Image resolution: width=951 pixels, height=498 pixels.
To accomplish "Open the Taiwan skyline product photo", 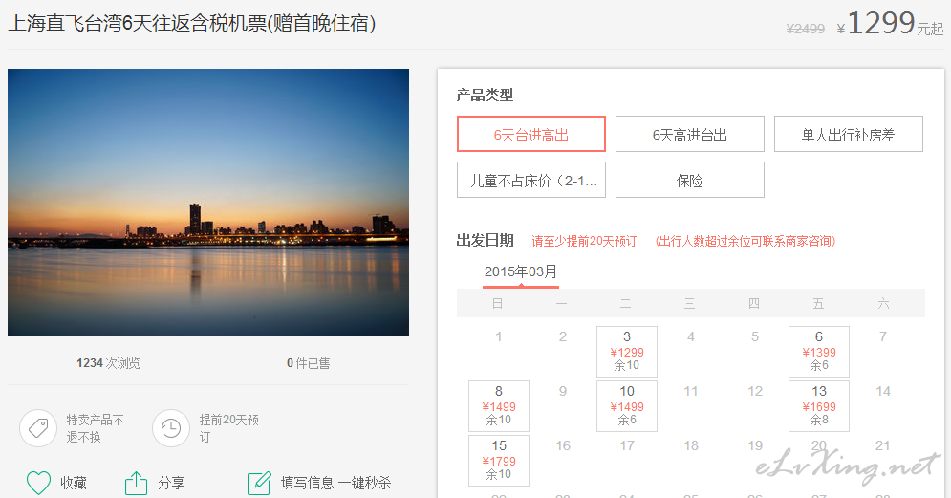I will pyautogui.click(x=208, y=202).
